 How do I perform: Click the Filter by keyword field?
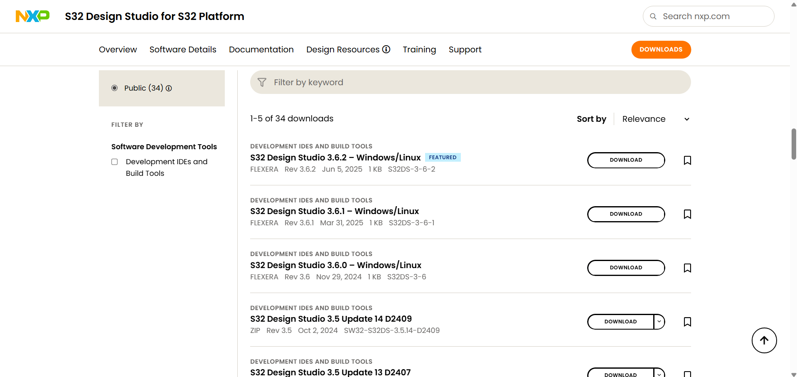coord(470,82)
